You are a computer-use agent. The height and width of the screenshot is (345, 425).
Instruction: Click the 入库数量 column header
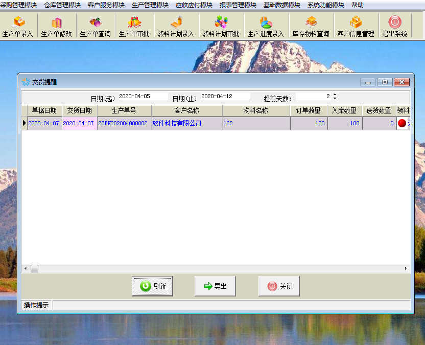(345, 110)
